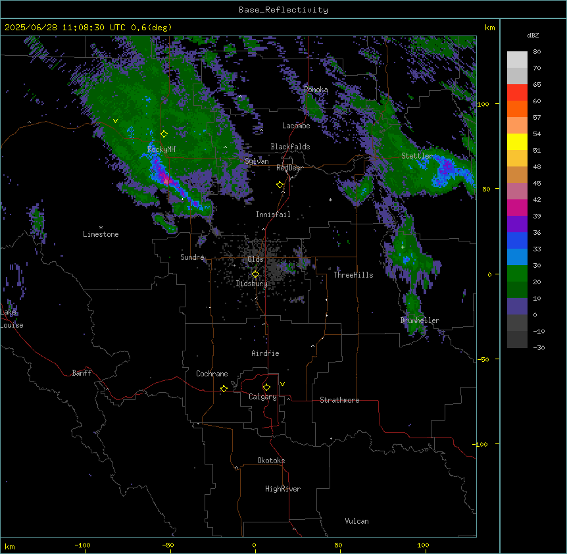Click the Strathmore label
567x554 pixels.
coord(339,400)
